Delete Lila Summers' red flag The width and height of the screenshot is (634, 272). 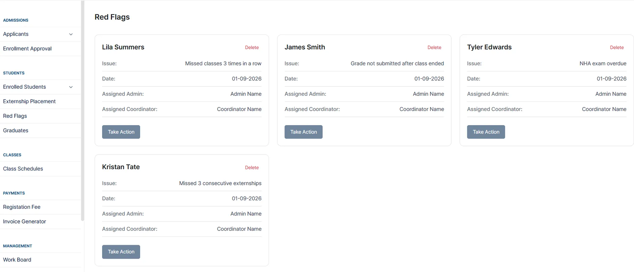(252, 48)
